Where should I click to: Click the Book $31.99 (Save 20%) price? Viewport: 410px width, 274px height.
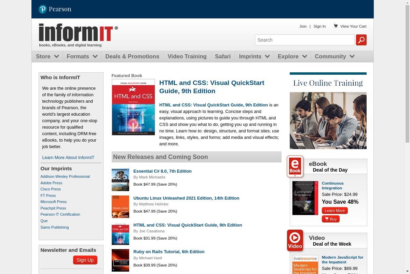point(155,238)
